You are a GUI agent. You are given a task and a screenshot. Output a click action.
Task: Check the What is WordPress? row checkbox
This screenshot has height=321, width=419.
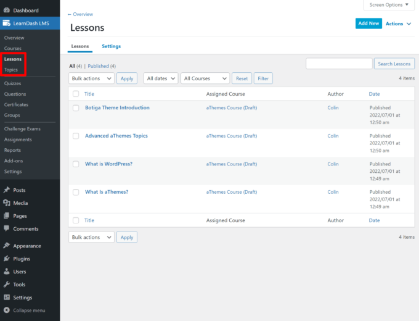(x=76, y=164)
